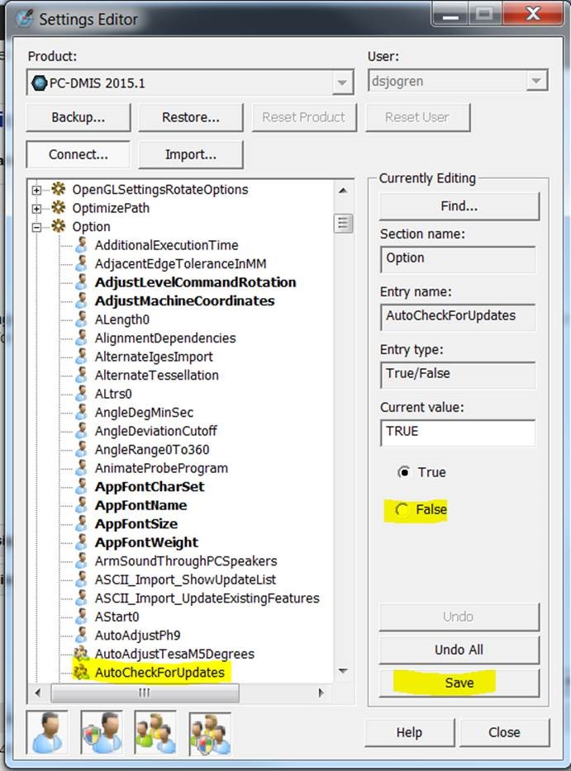
Task: Open the Product dropdown list
Action: 341,83
